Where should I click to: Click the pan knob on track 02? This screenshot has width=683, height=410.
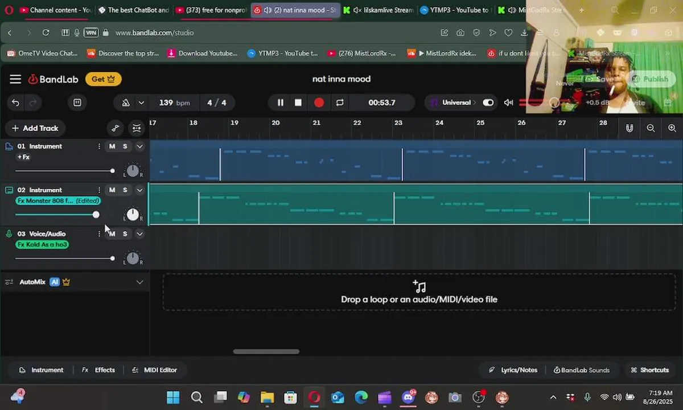133,214
